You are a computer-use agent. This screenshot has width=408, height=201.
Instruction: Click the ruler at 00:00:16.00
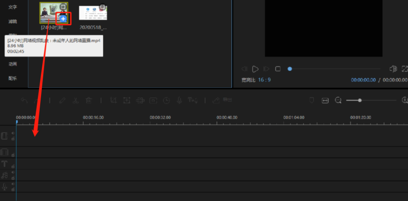pyautogui.click(x=93, y=118)
